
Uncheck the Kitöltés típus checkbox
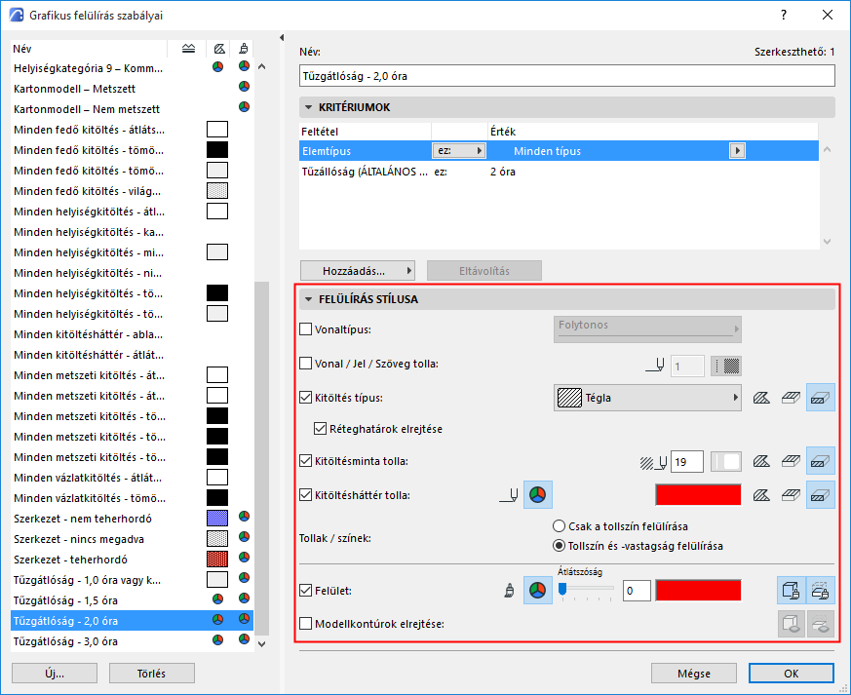pyautogui.click(x=305, y=398)
